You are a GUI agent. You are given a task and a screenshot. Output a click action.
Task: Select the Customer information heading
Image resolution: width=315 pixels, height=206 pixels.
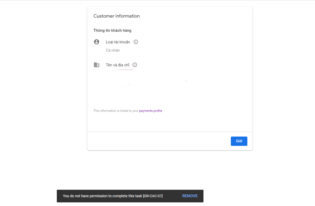(116, 16)
